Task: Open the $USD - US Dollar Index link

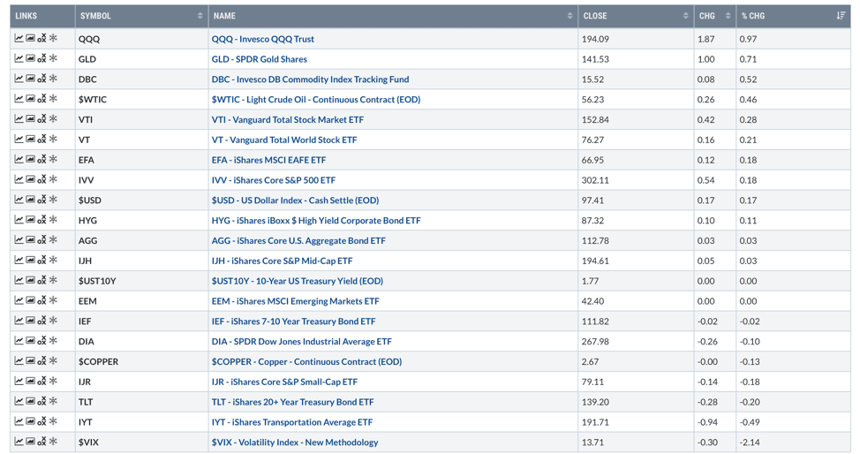Action: [295, 201]
